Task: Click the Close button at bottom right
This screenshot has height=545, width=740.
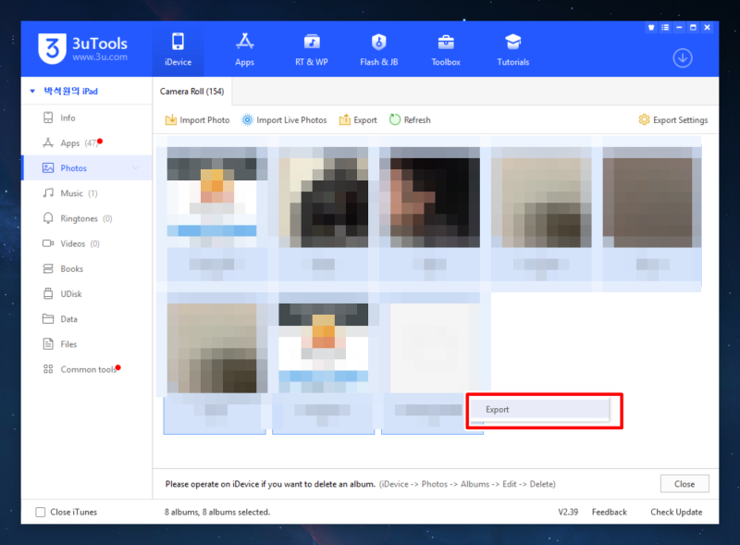Action: (x=684, y=483)
